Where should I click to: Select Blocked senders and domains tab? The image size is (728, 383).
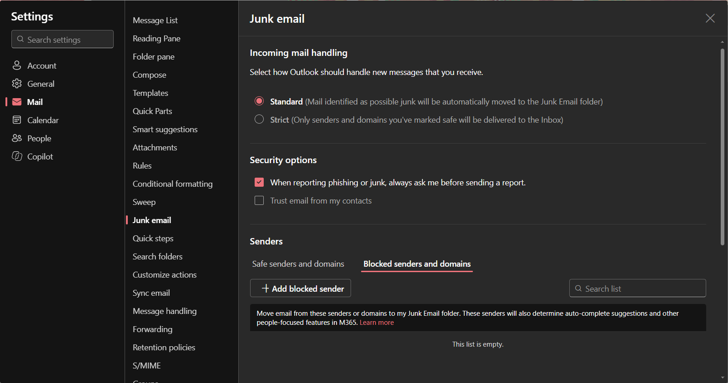pyautogui.click(x=417, y=264)
